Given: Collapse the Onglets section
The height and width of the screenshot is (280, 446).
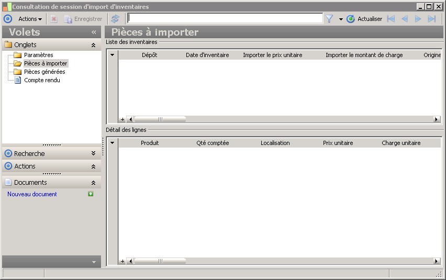Looking at the screenshot, I should point(93,45).
